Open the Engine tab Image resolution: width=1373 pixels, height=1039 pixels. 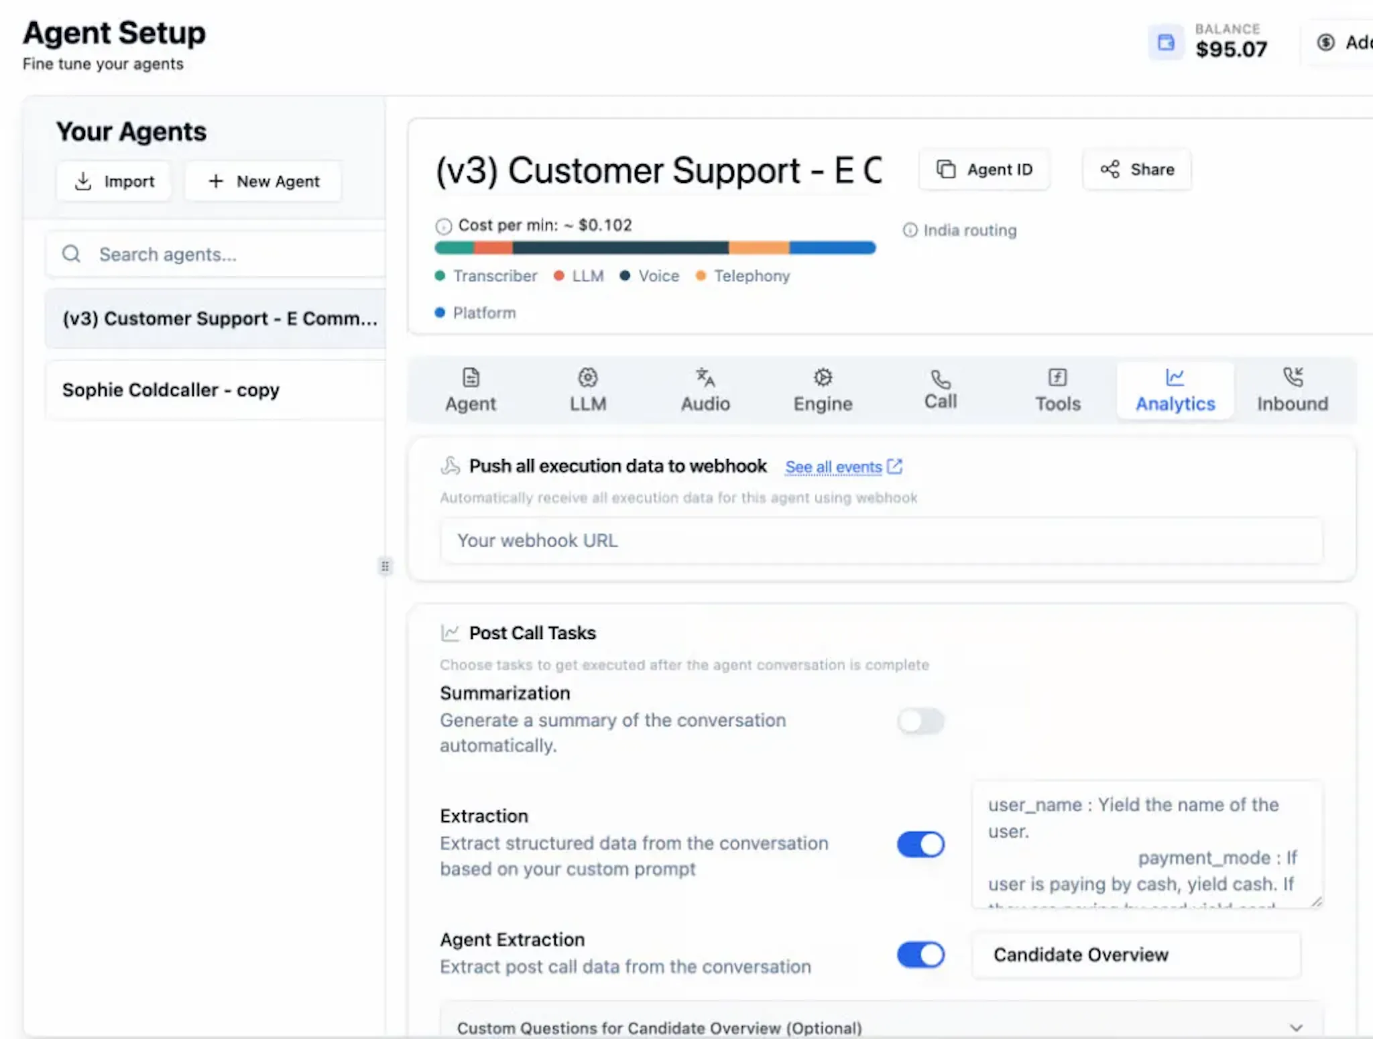[x=823, y=390]
